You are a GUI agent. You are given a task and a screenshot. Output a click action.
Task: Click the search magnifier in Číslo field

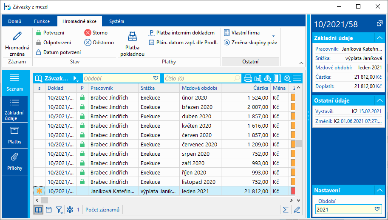tap(237, 79)
